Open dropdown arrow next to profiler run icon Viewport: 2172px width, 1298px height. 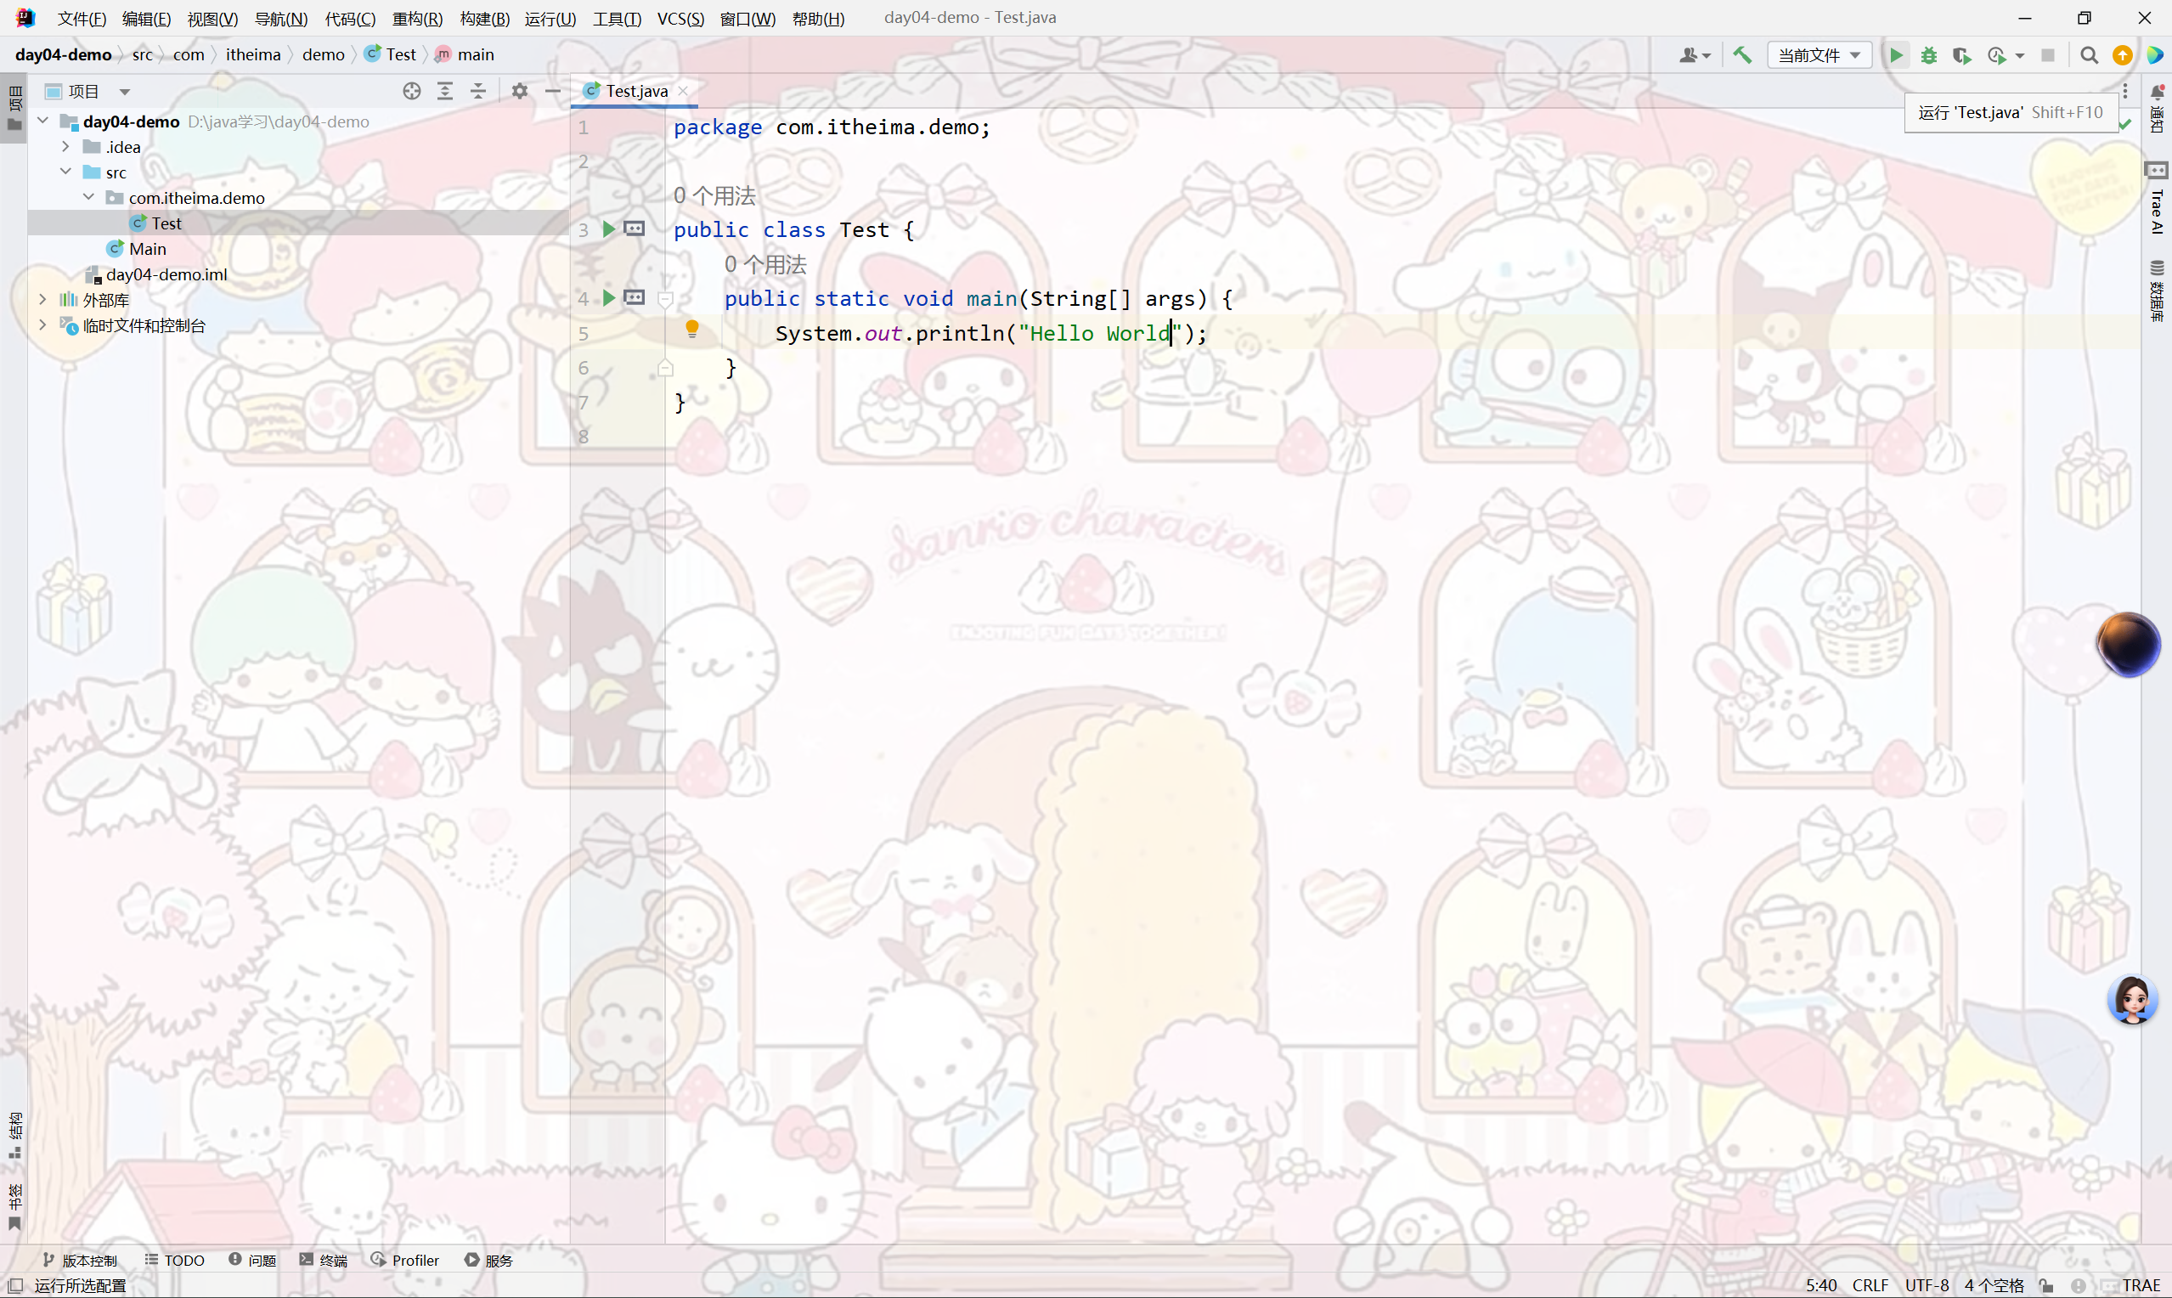pyautogui.click(x=2020, y=55)
